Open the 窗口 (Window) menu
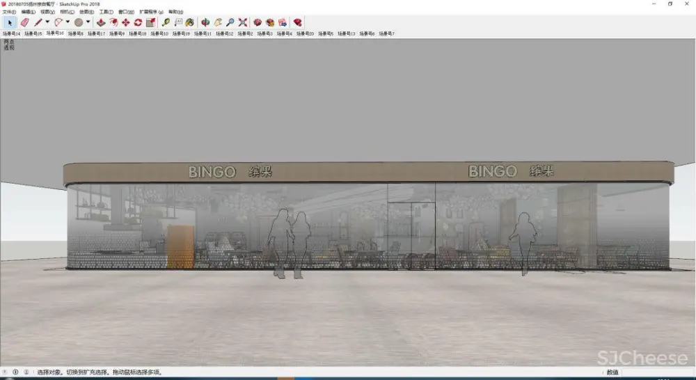696x380 pixels. tap(127, 12)
